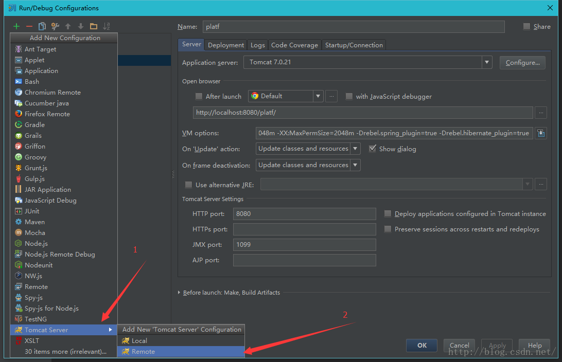Select Chromium Remote configuration type

click(64, 92)
